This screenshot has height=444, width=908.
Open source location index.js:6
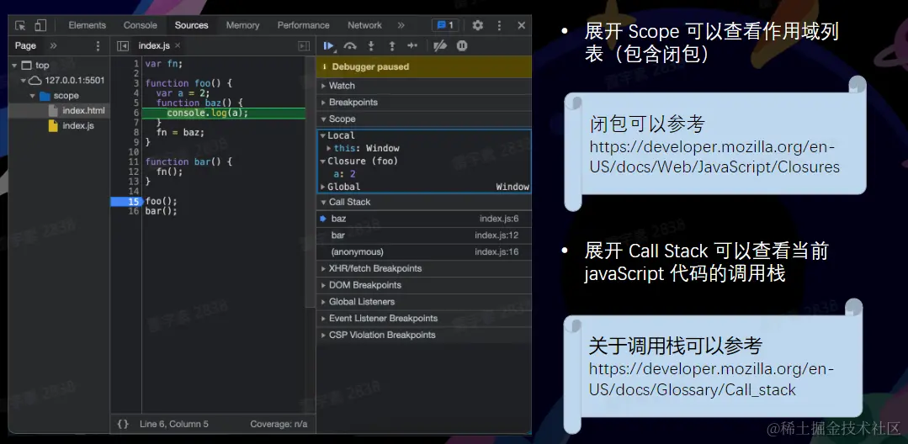(x=498, y=219)
